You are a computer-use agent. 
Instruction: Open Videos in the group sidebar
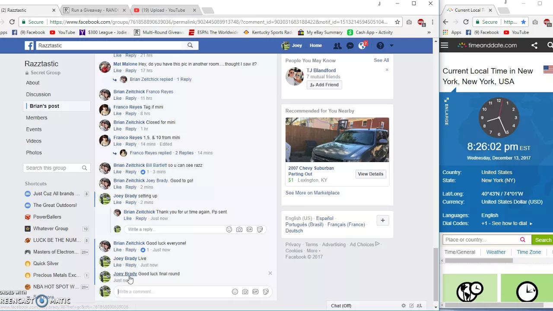(34, 141)
